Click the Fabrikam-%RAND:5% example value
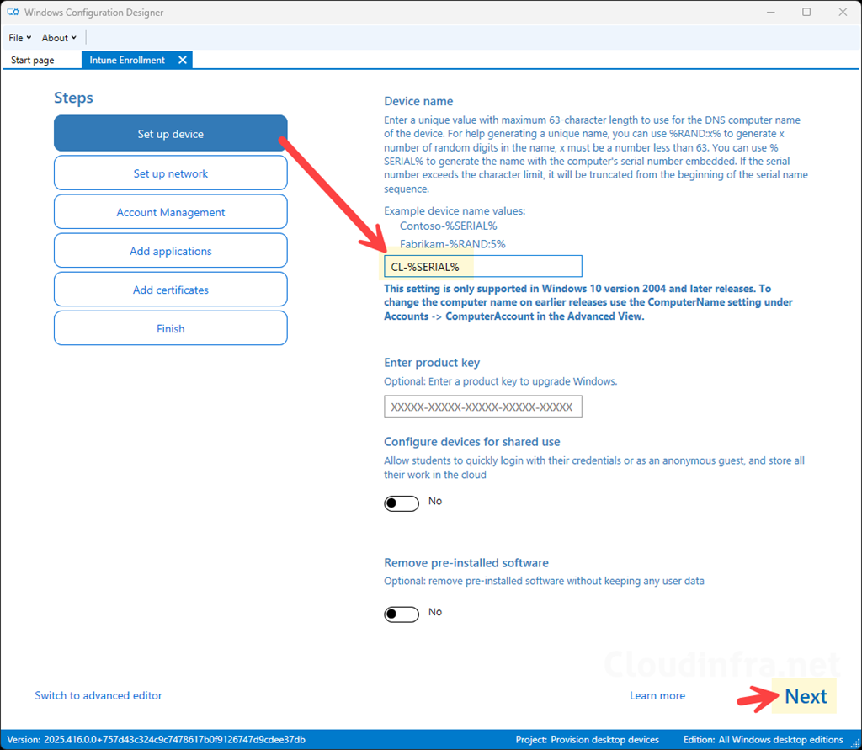 point(452,244)
